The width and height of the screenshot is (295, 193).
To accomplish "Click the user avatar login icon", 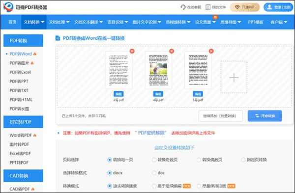I will [269, 7].
